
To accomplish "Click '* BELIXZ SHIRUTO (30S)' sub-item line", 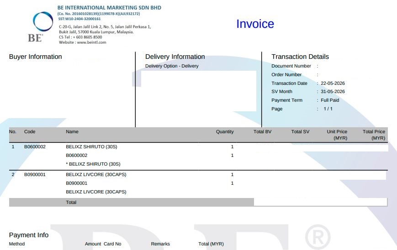I will tap(93, 164).
